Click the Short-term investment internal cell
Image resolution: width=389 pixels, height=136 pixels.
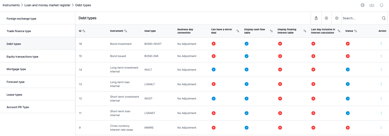click(x=125, y=99)
